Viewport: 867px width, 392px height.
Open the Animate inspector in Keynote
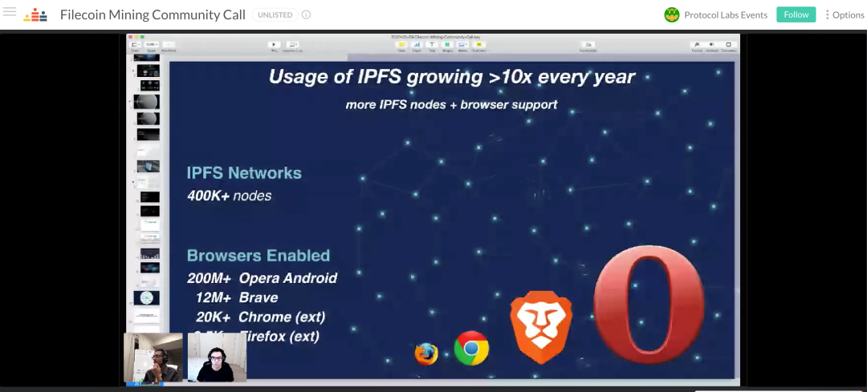pos(711,46)
